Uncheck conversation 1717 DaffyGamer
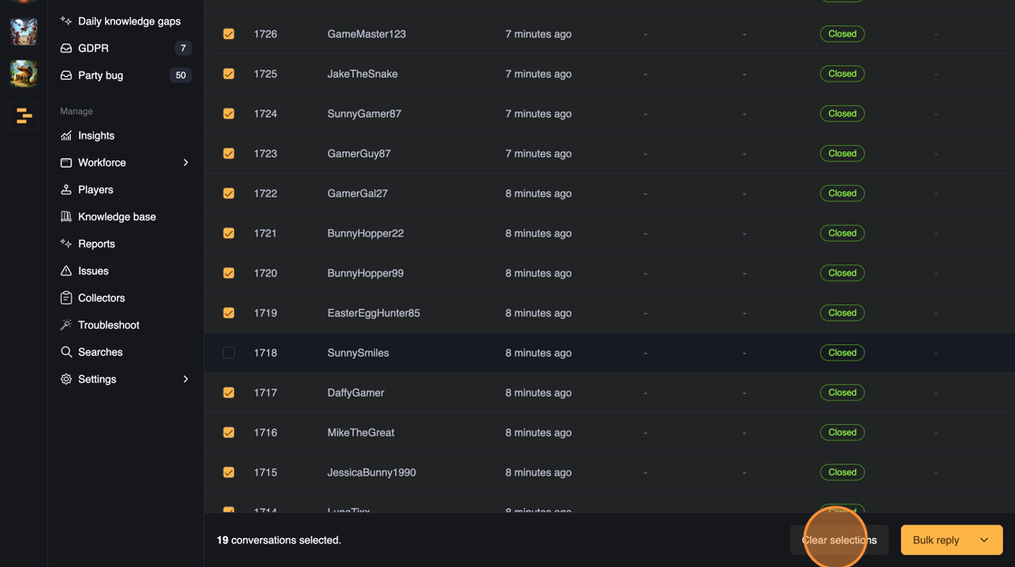1015x567 pixels. pyautogui.click(x=228, y=393)
